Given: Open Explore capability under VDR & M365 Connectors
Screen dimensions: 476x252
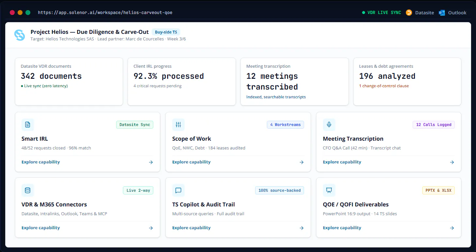Looking at the screenshot, I should (41, 228).
